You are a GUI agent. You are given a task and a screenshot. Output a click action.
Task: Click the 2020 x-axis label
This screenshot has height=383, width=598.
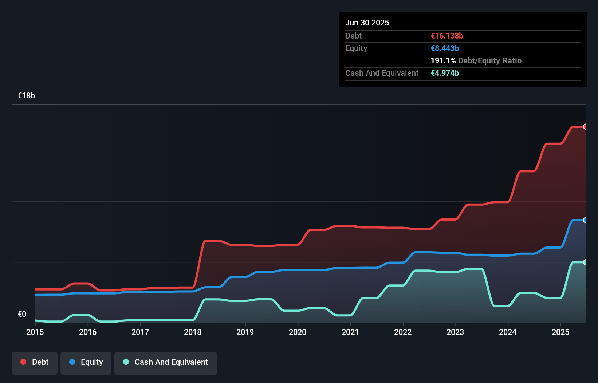click(298, 332)
